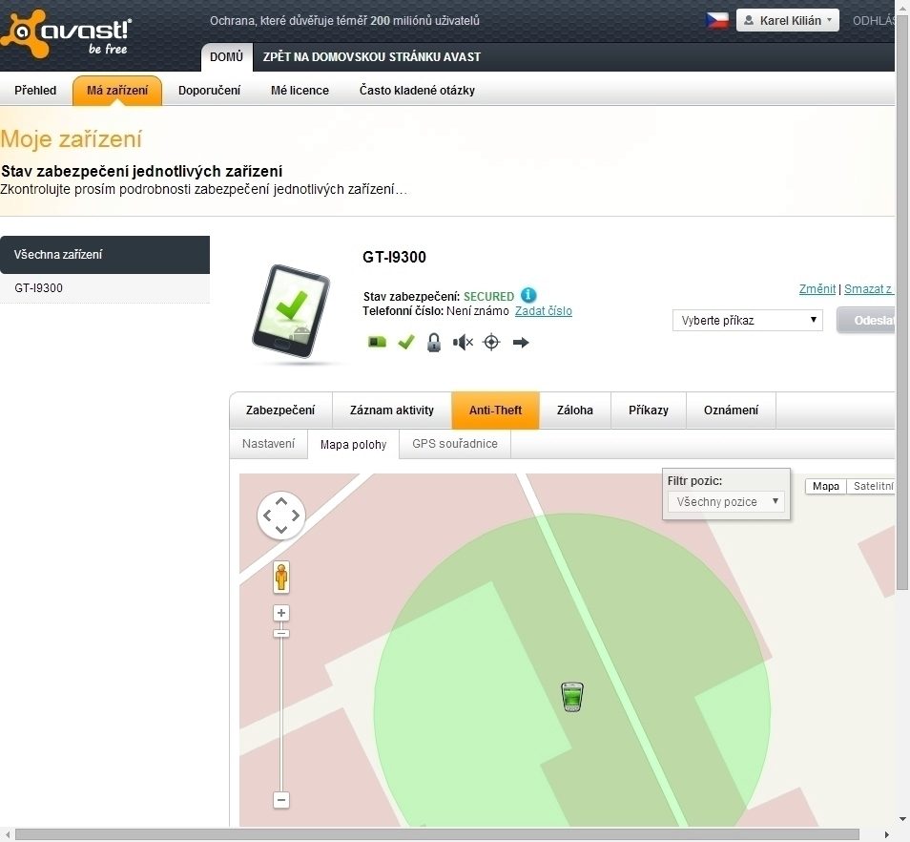Zoom in with the map plus button
The width and height of the screenshot is (910, 842).
281,613
